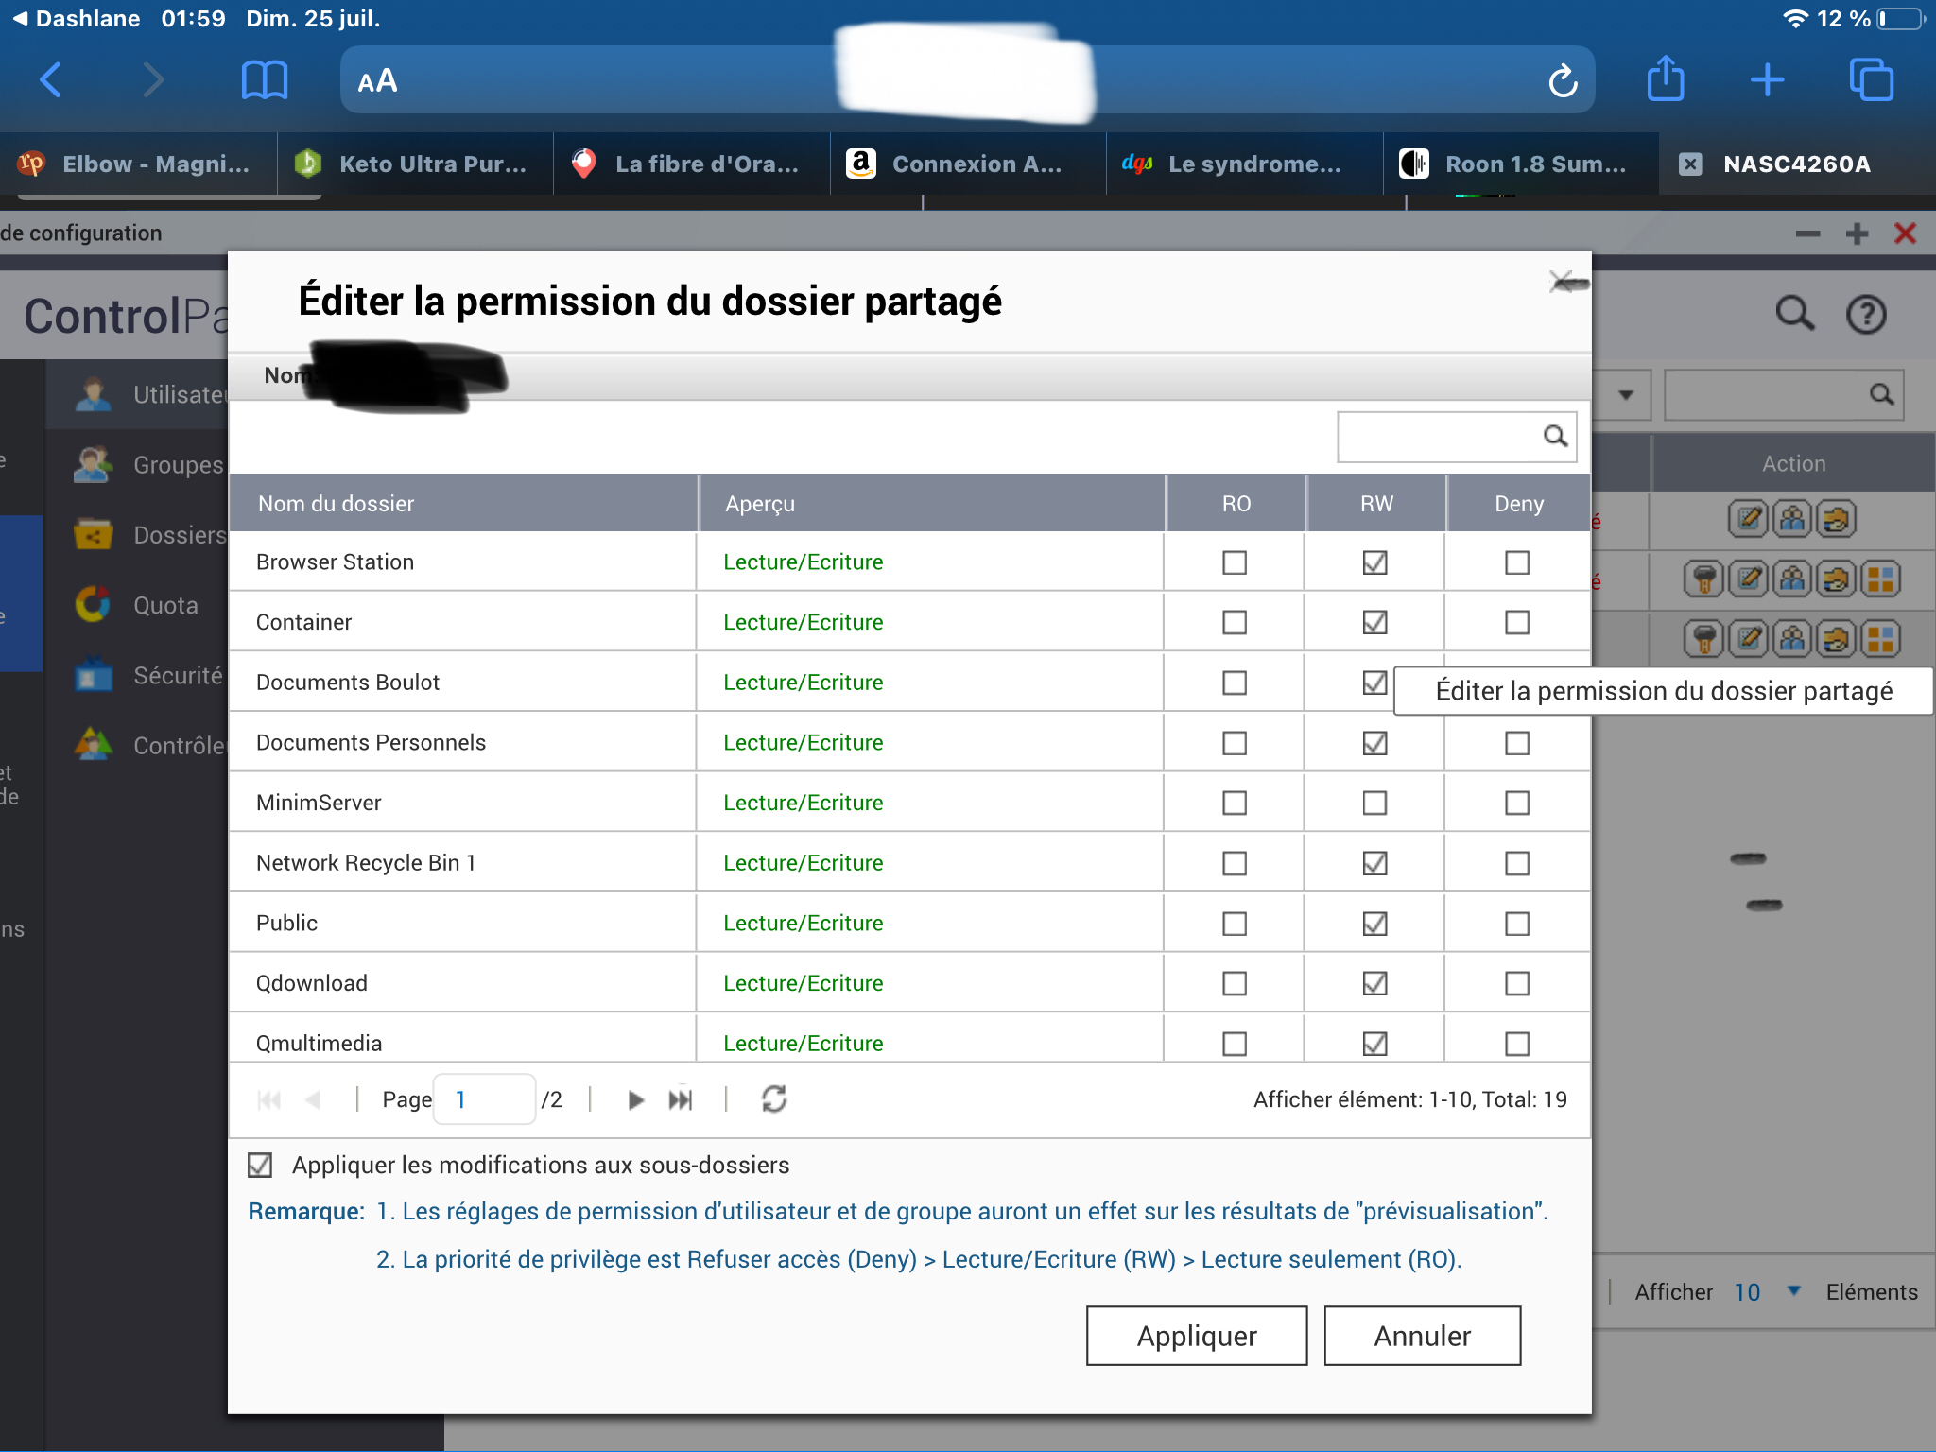The image size is (1936, 1452).
Task: Open the Afficher 10 elements dropdown
Action: coord(1793,1291)
